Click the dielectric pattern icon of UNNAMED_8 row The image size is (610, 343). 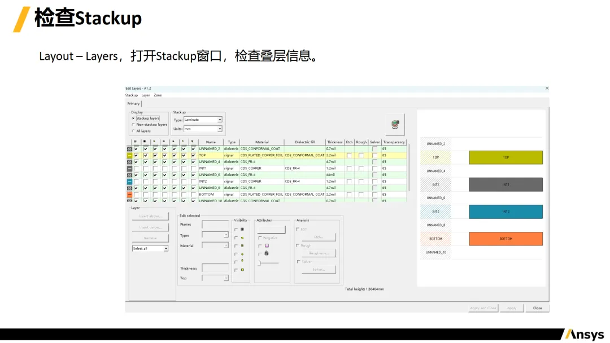tap(129, 188)
